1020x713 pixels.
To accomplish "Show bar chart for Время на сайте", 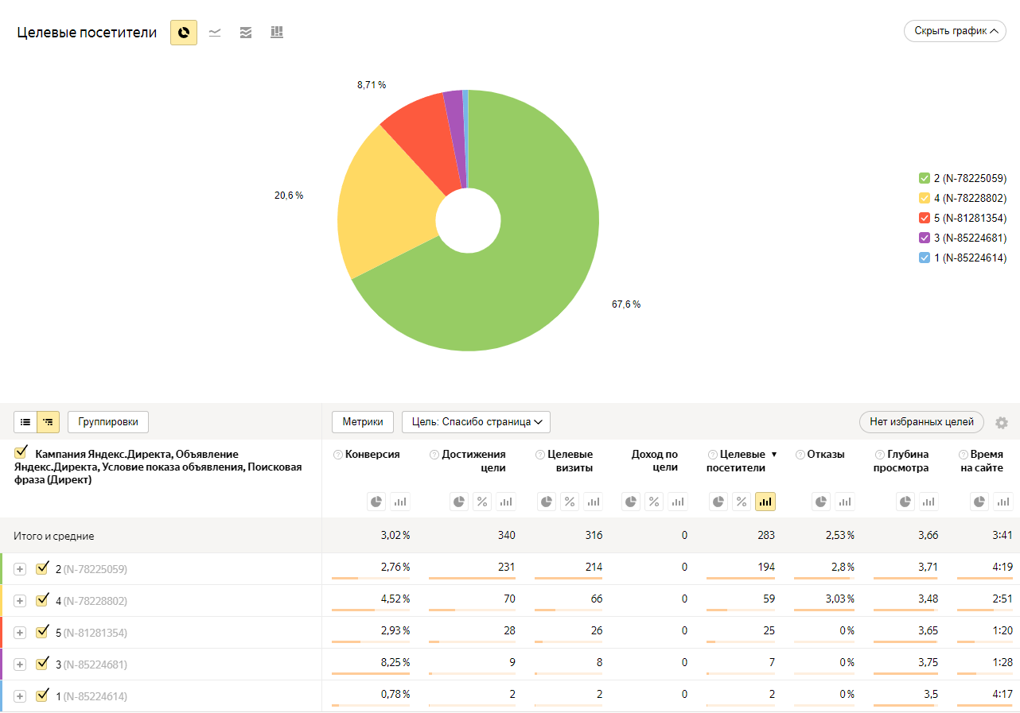I will point(1002,502).
